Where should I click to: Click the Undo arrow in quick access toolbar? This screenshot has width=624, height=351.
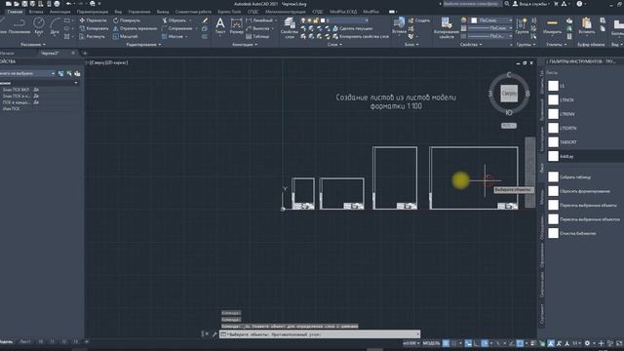click(69, 4)
